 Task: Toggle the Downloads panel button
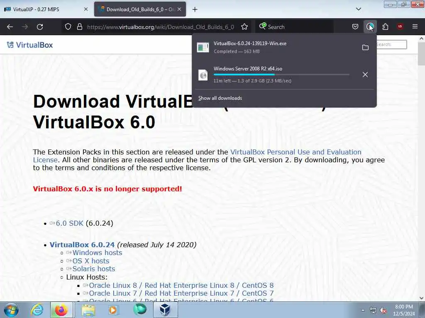click(x=370, y=26)
